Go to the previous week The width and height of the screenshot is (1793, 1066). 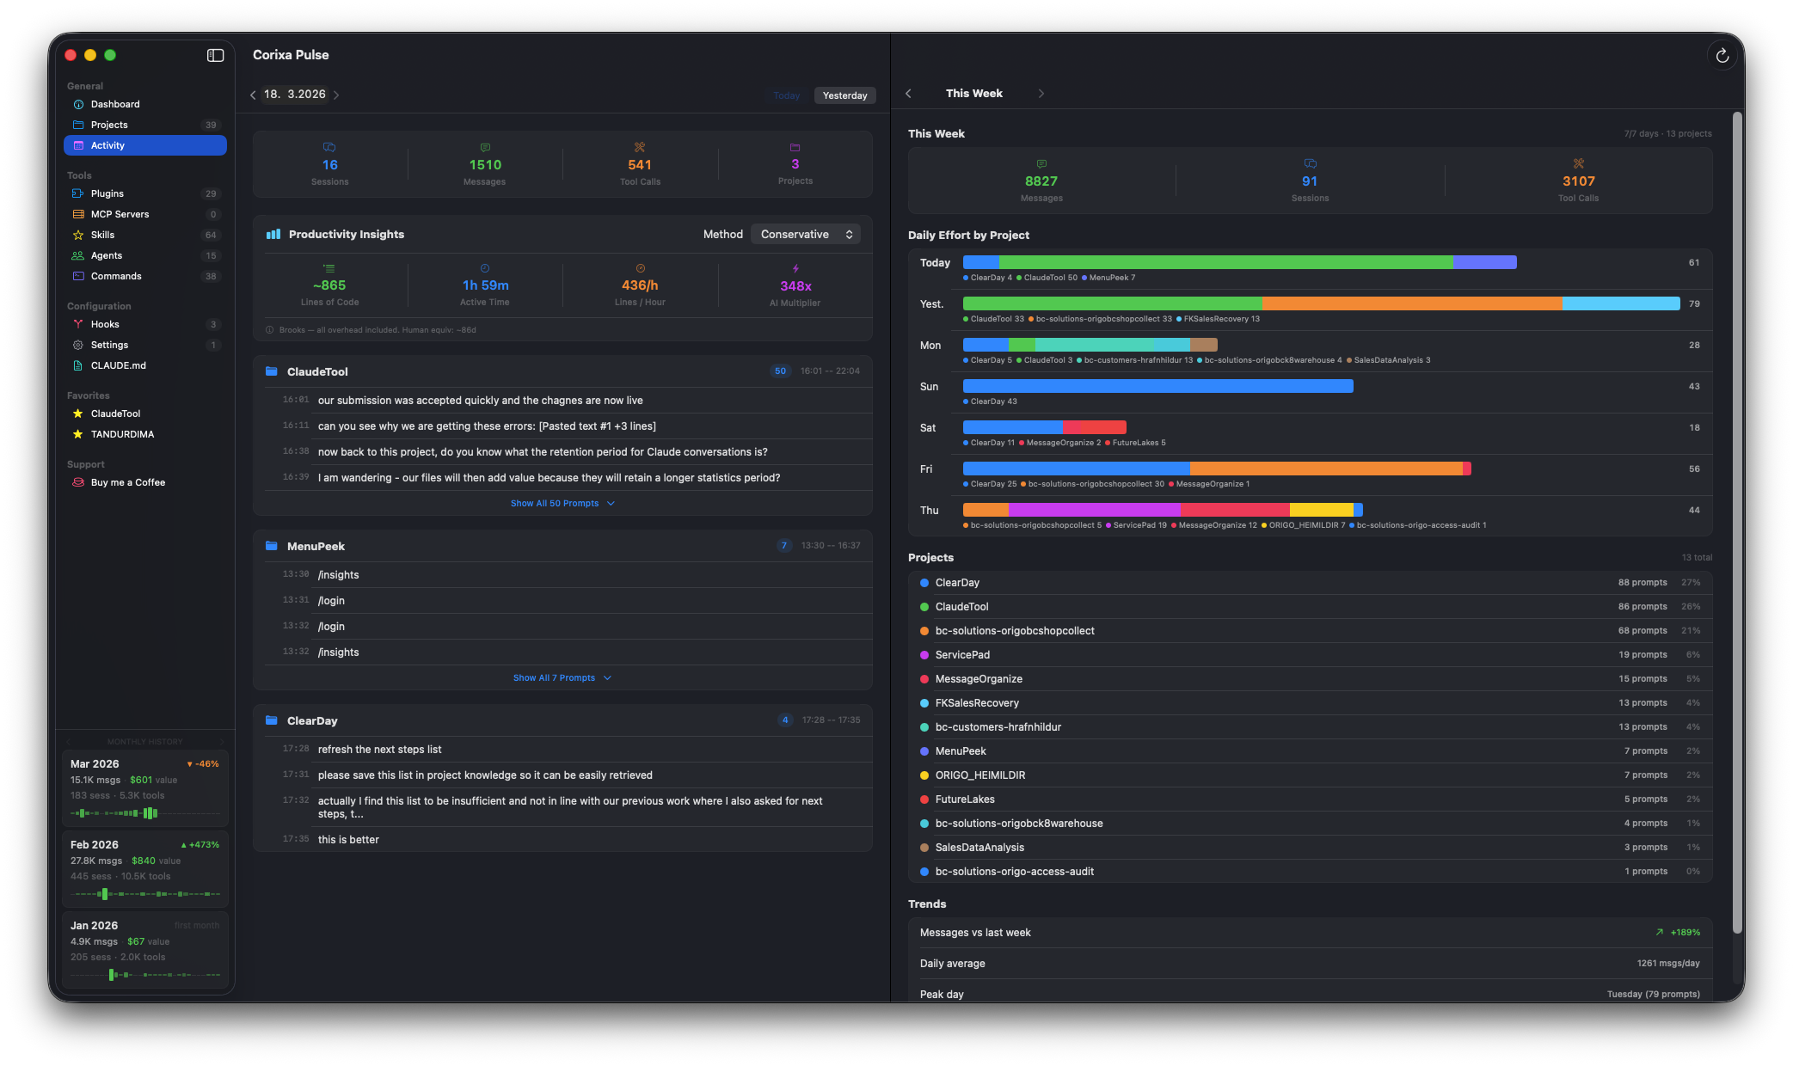click(908, 93)
